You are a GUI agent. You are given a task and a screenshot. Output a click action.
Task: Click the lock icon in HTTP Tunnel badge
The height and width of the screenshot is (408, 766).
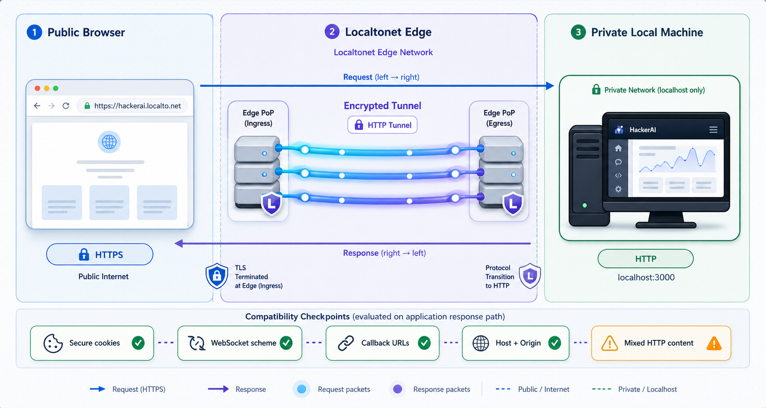tap(359, 125)
